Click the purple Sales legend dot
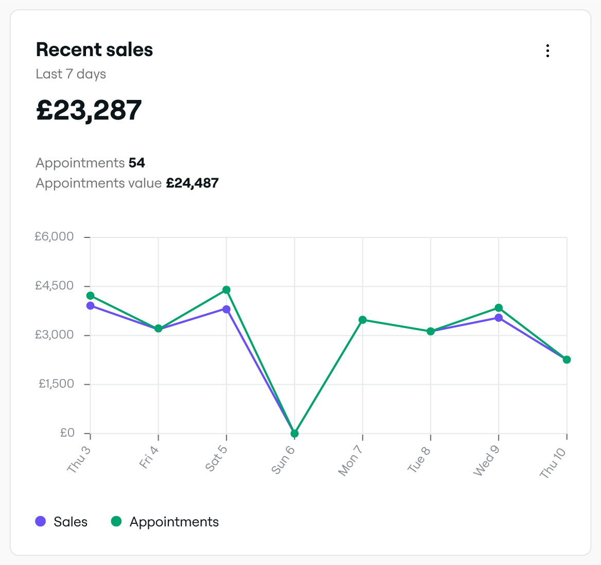The height and width of the screenshot is (565, 601). click(41, 521)
